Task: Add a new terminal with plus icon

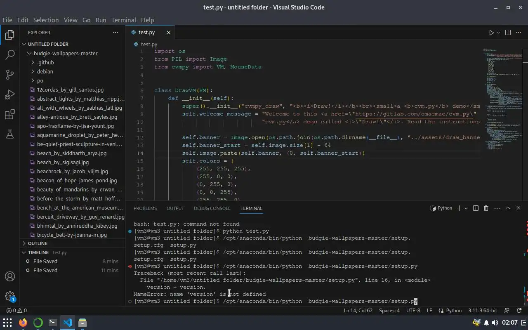Action: pos(459,208)
